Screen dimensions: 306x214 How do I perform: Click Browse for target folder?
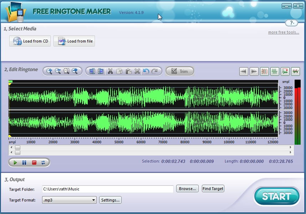pyautogui.click(x=187, y=189)
